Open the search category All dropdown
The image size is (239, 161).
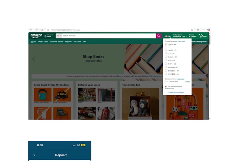click(59, 36)
